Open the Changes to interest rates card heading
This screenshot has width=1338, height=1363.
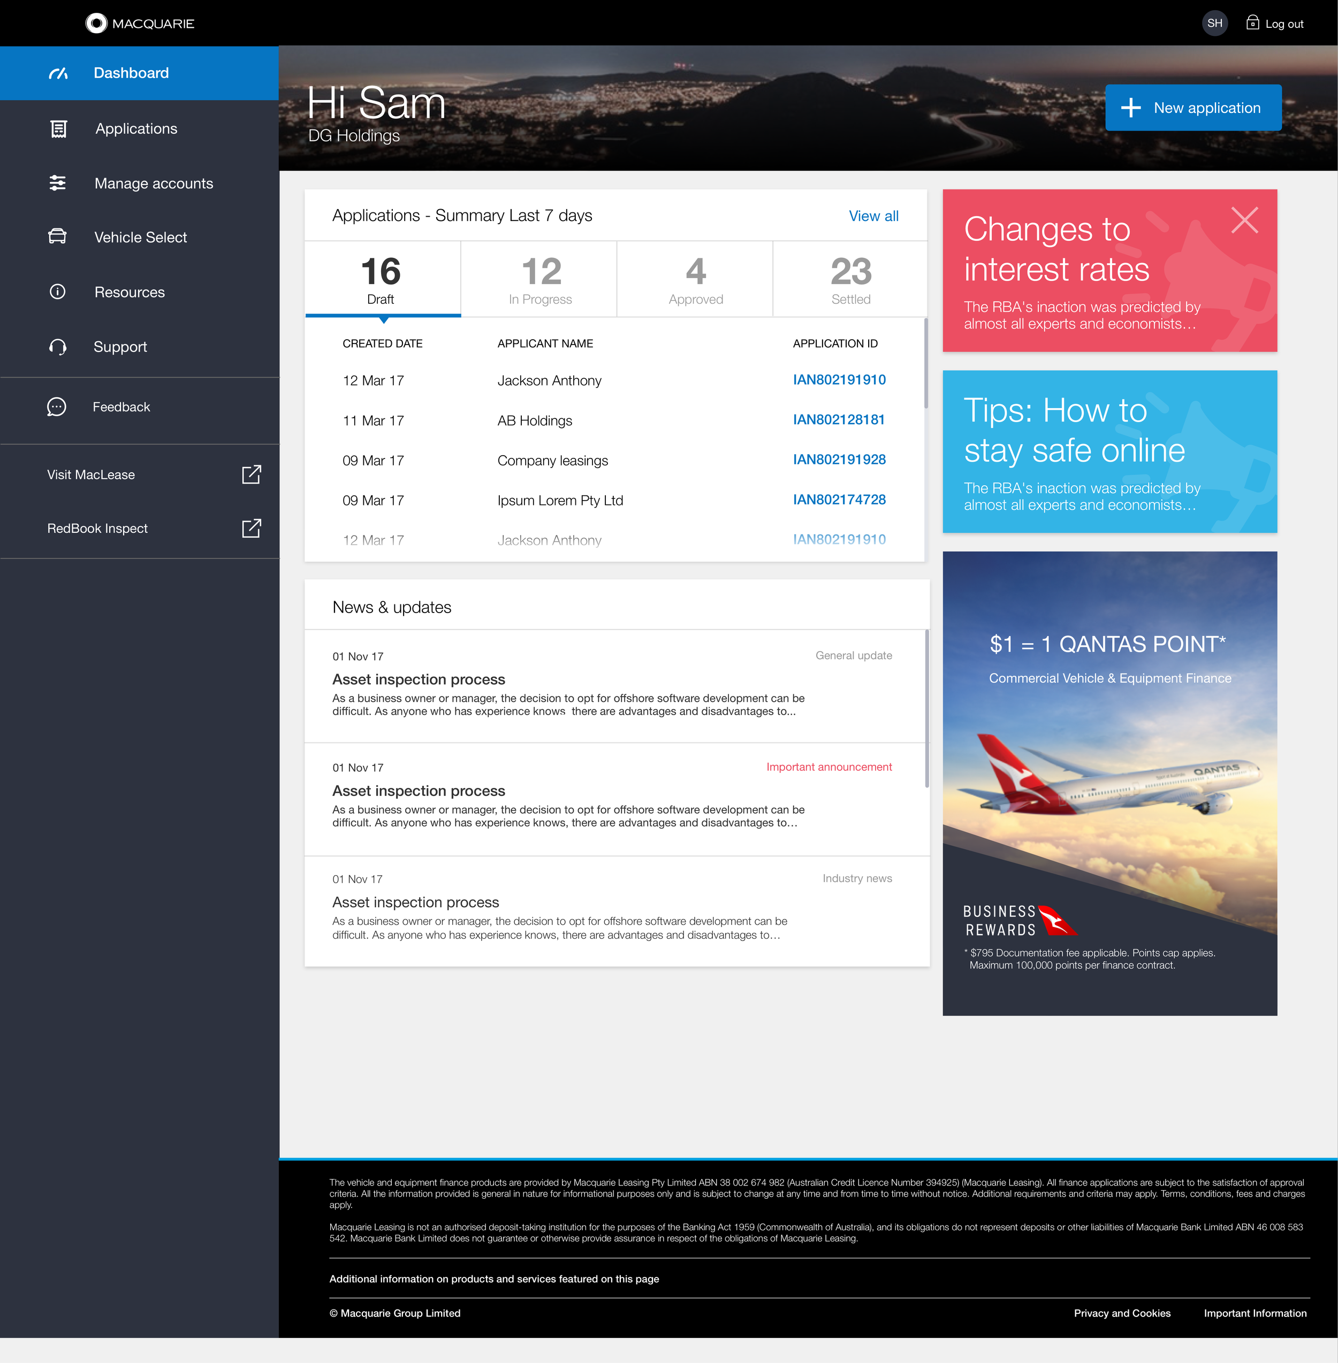1056,249
